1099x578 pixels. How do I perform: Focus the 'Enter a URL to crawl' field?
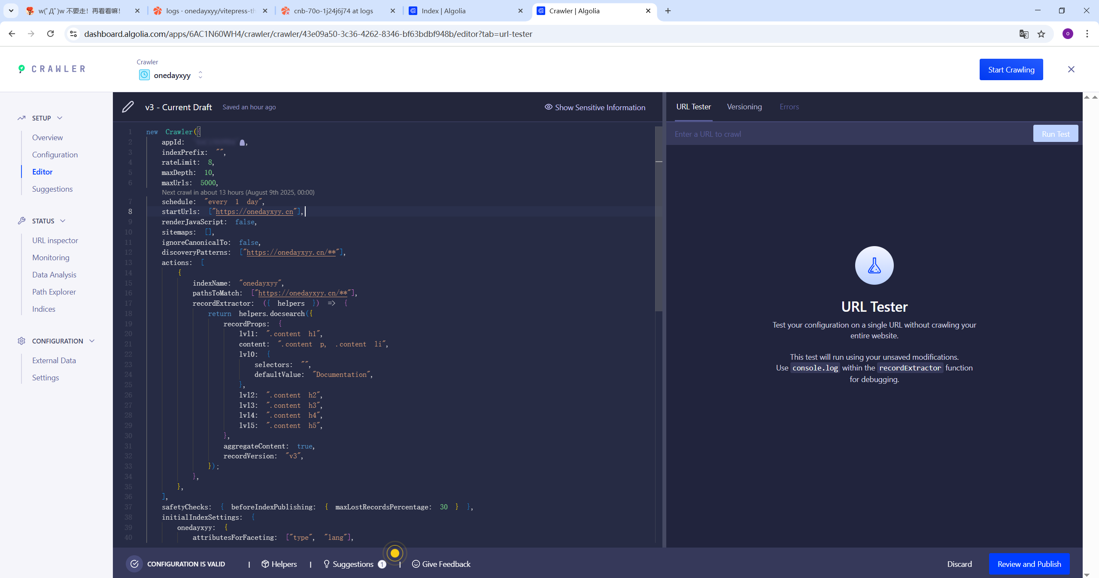tap(850, 134)
